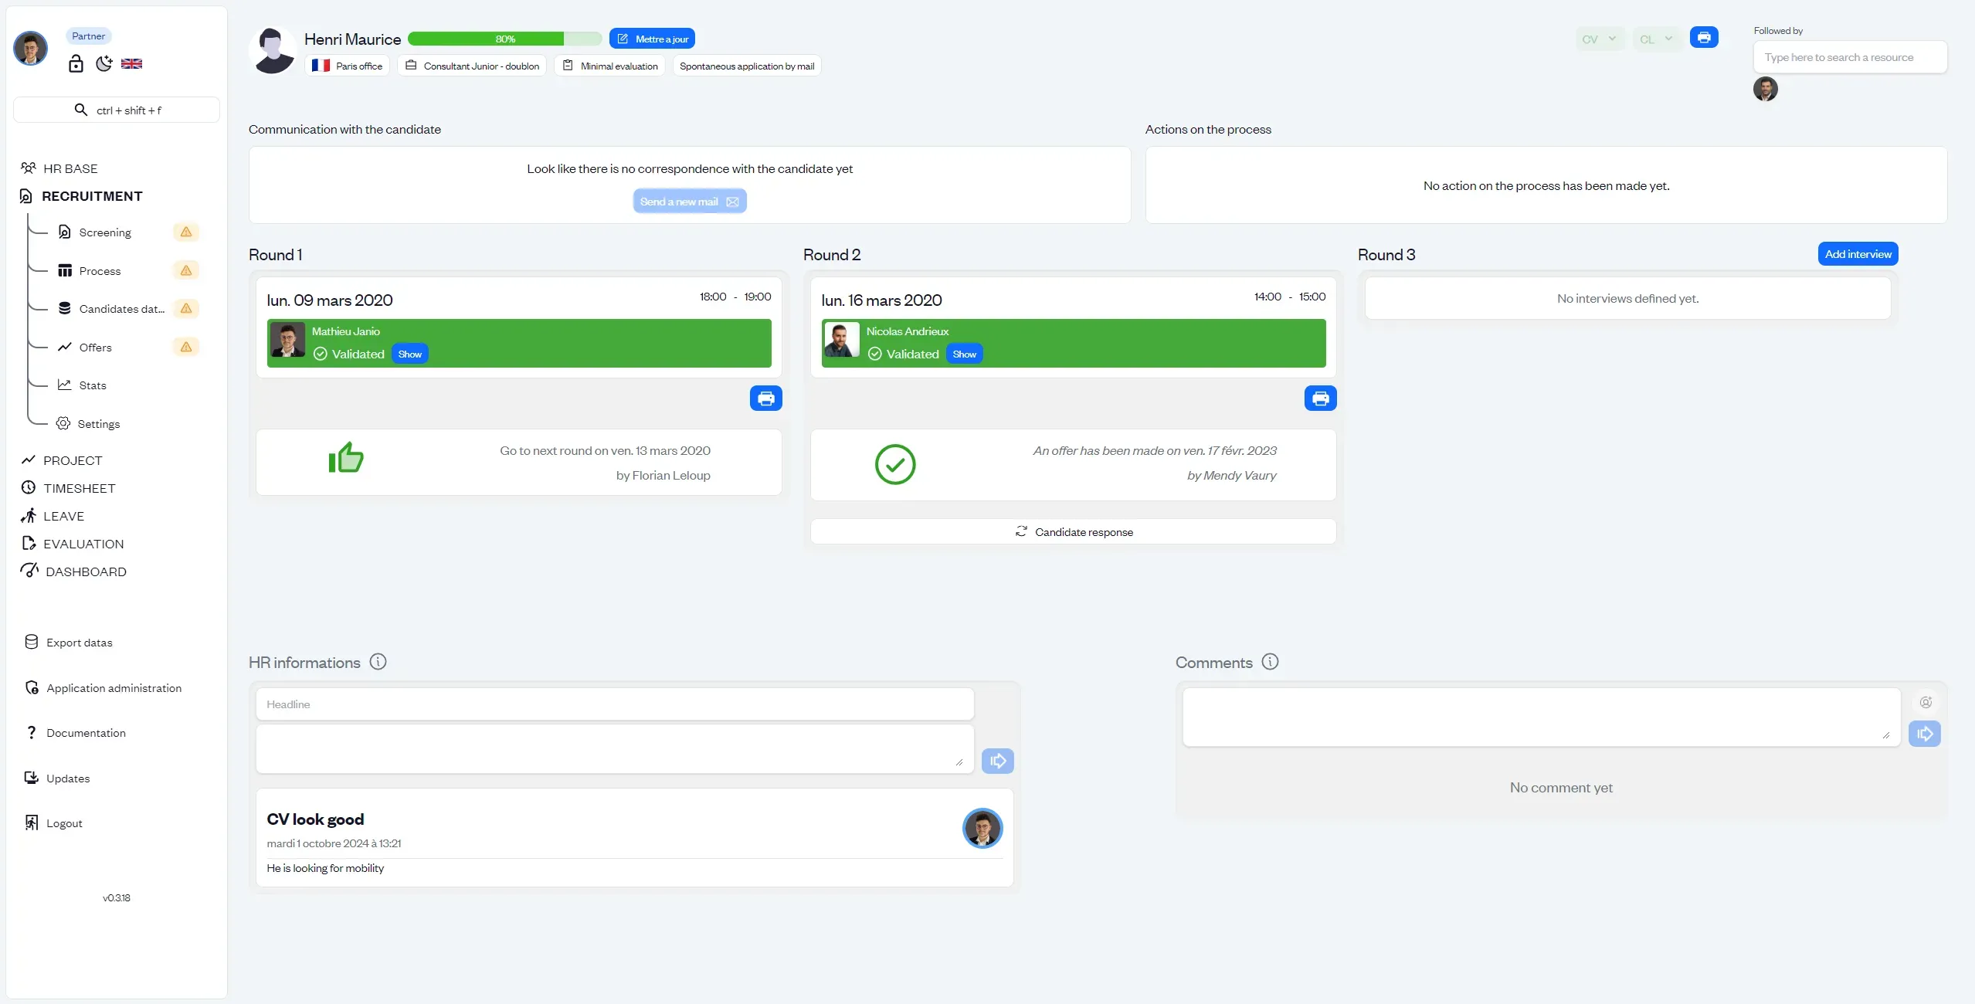Viewport: 1975px width, 1004px height.
Task: Open Process section in sidebar
Action: (100, 270)
